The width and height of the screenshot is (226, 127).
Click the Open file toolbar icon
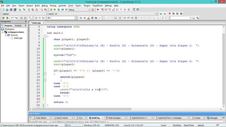click(7, 10)
